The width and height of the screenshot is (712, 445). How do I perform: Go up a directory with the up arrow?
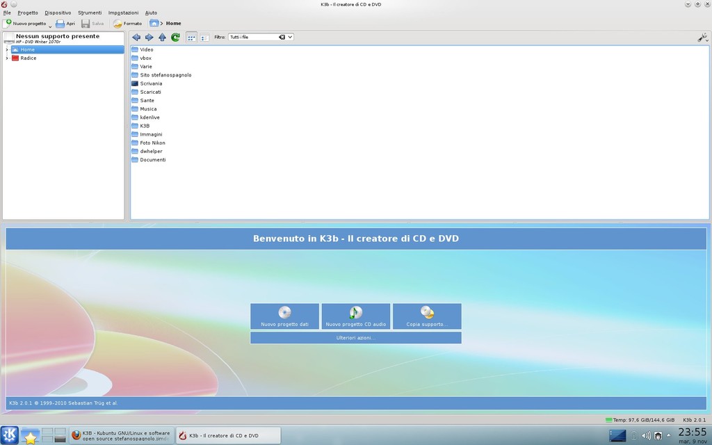pyautogui.click(x=162, y=38)
